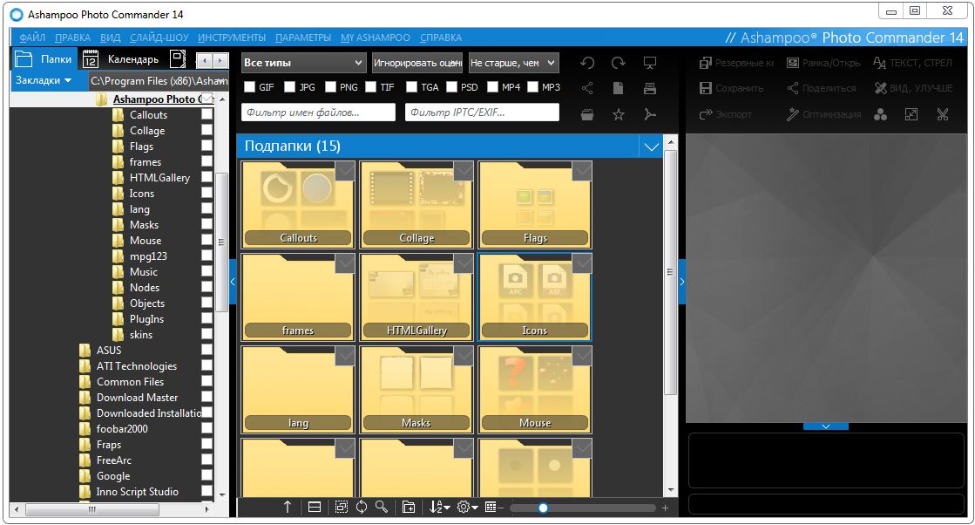Click the rotate left (undo arrow) icon
The height and width of the screenshot is (525, 975).
pos(587,63)
